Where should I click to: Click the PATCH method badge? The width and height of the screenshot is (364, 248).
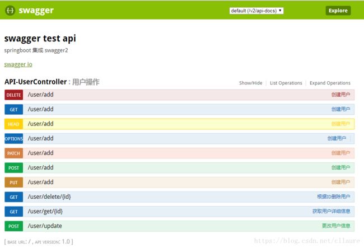(x=13, y=153)
